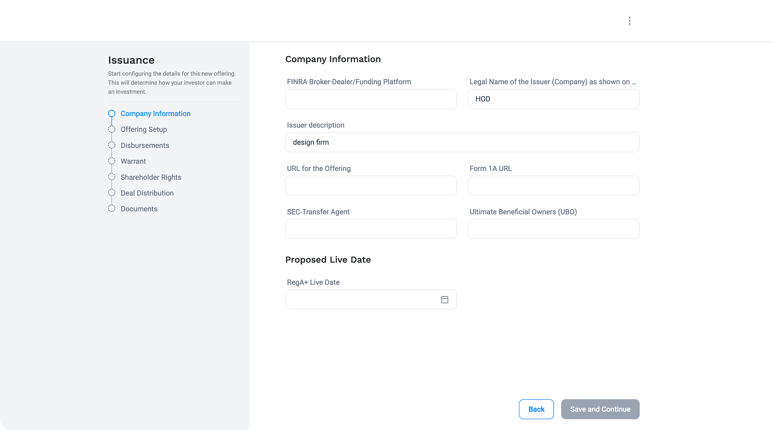Click the Issuer description label

(x=316, y=125)
